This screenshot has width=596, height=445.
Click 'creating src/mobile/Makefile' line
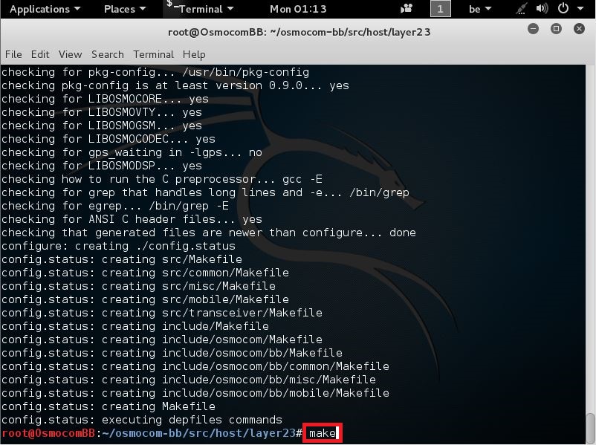click(x=145, y=299)
